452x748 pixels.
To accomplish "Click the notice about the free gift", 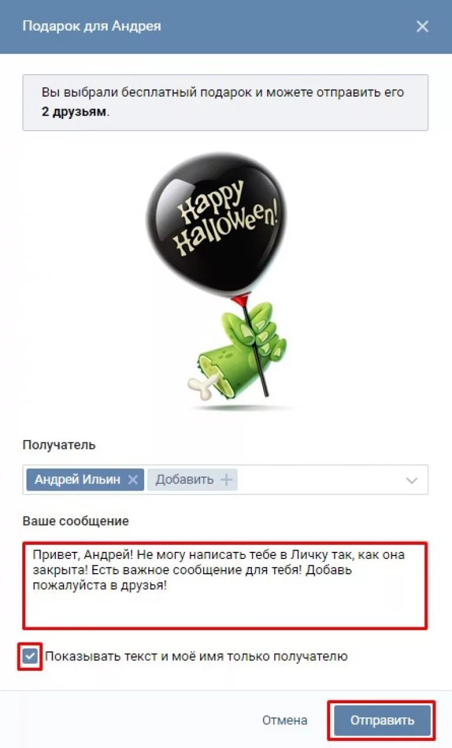I will tap(225, 102).
